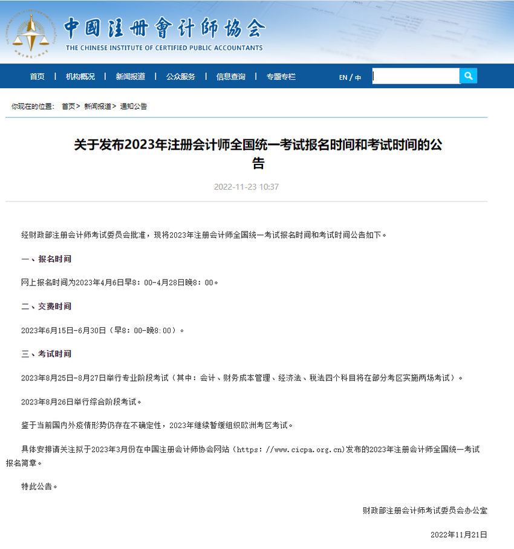
Task: Click the closing line 特此公告
Action: coord(39,487)
